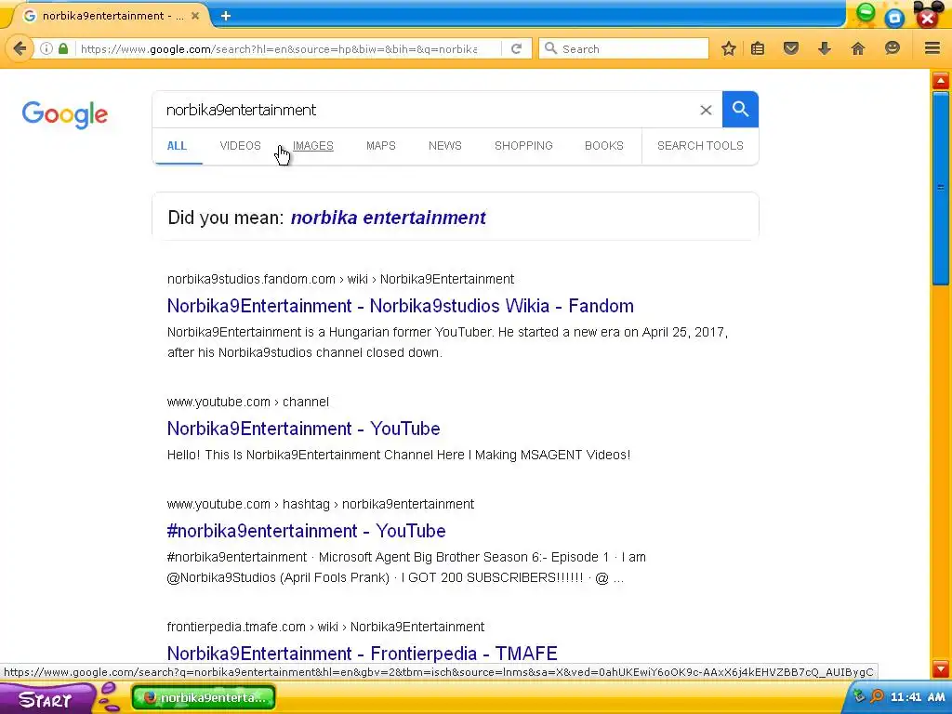Open site information (i) icon
Viewport: 952px width, 714px height.
coord(46,48)
